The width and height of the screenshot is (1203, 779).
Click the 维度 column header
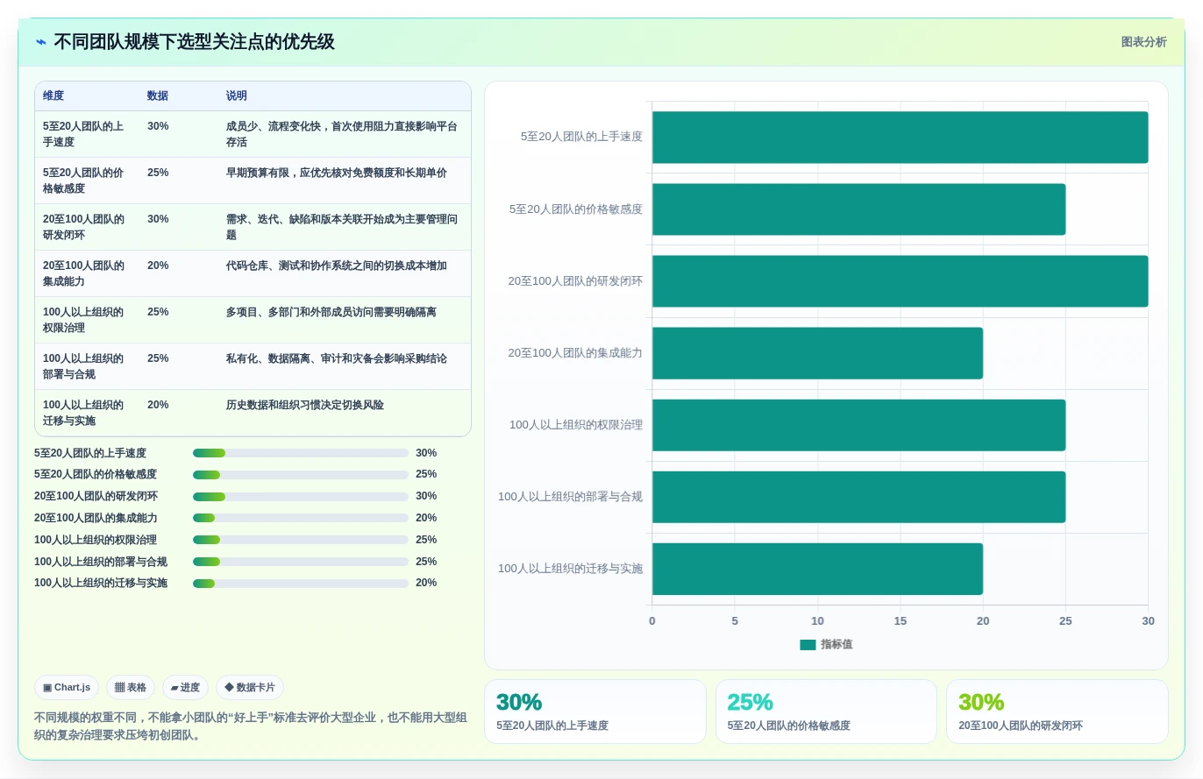tap(53, 96)
